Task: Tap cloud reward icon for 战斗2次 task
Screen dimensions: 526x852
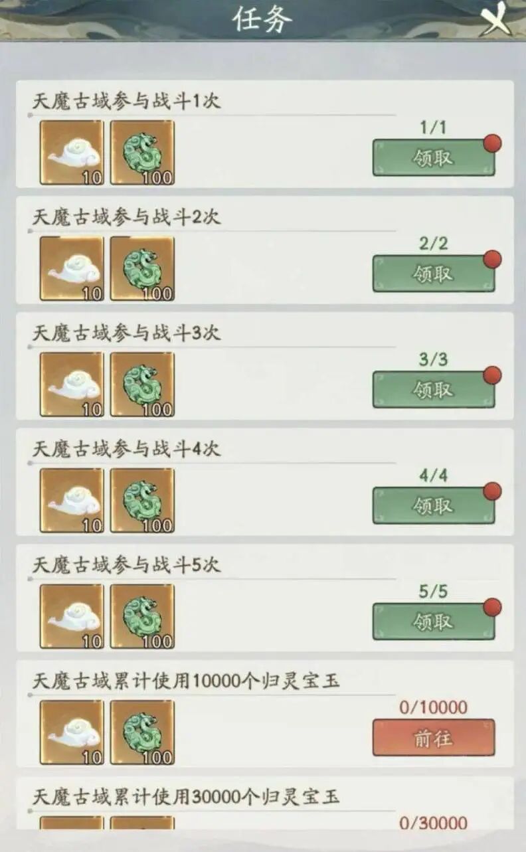Action: (x=72, y=268)
